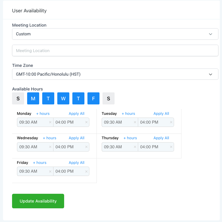Image resolution: width=222 pixels, height=222 pixels.
Task: Clear Monday start time with x icon
Action: pyautogui.click(x=50, y=122)
